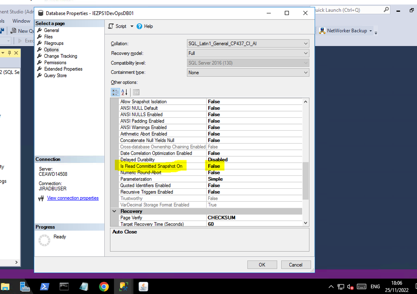Screen dimensions: 417x294
Task: Close the Object Explorer pane
Action: coord(16,53)
